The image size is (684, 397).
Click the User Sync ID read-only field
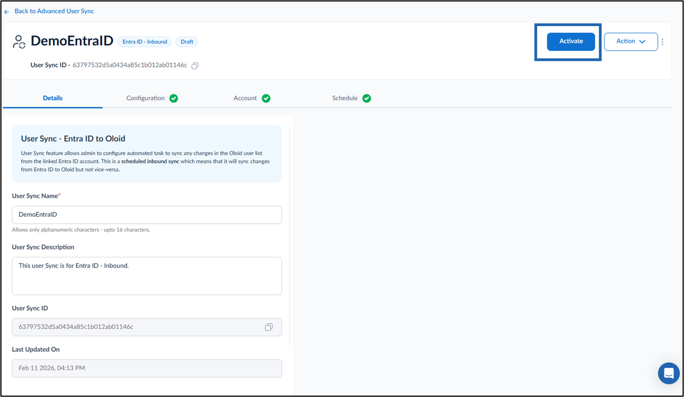(147, 327)
